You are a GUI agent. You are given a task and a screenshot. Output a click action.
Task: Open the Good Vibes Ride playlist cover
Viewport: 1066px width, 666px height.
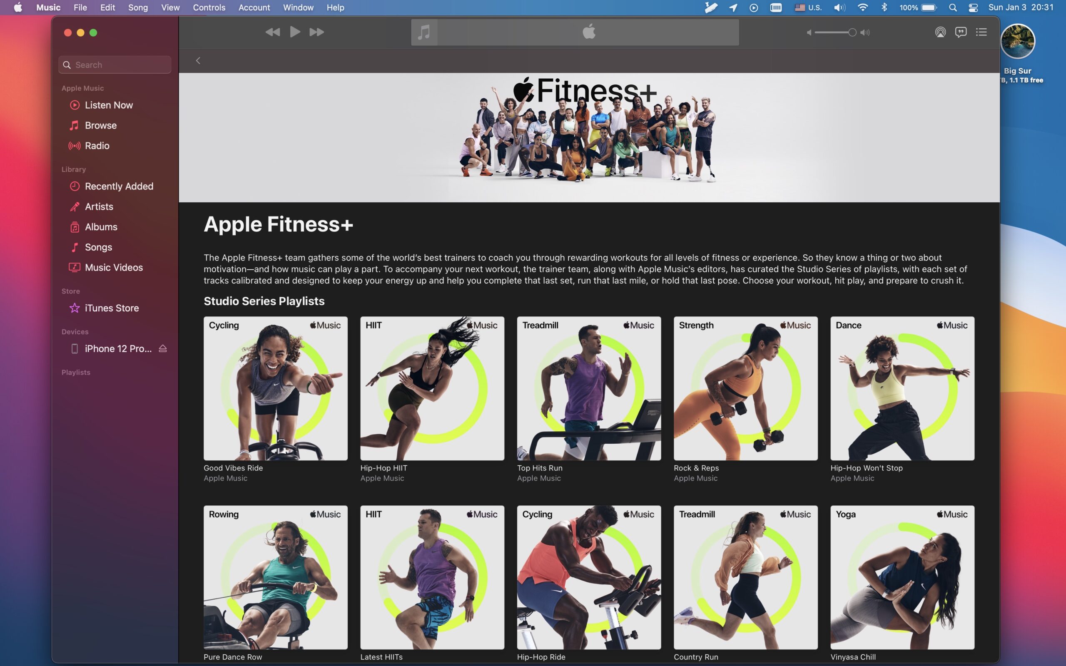coord(275,388)
